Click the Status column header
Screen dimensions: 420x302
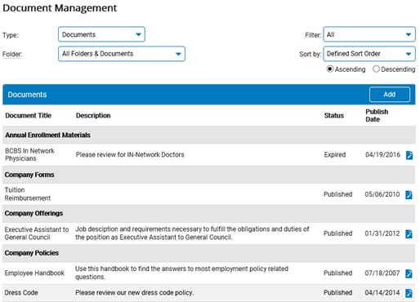click(334, 116)
